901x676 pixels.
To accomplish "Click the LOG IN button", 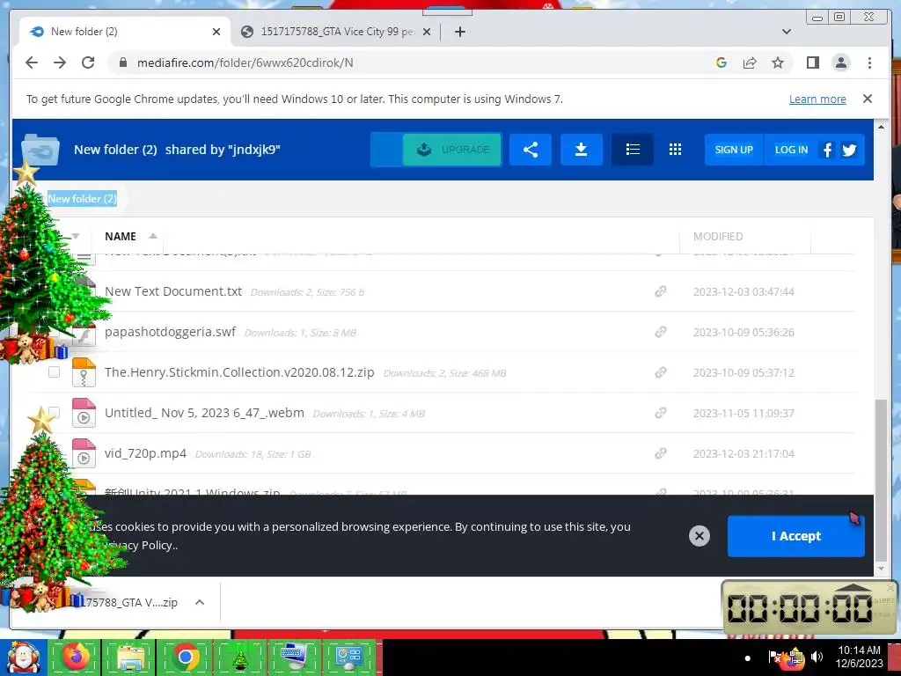I will click(x=791, y=150).
